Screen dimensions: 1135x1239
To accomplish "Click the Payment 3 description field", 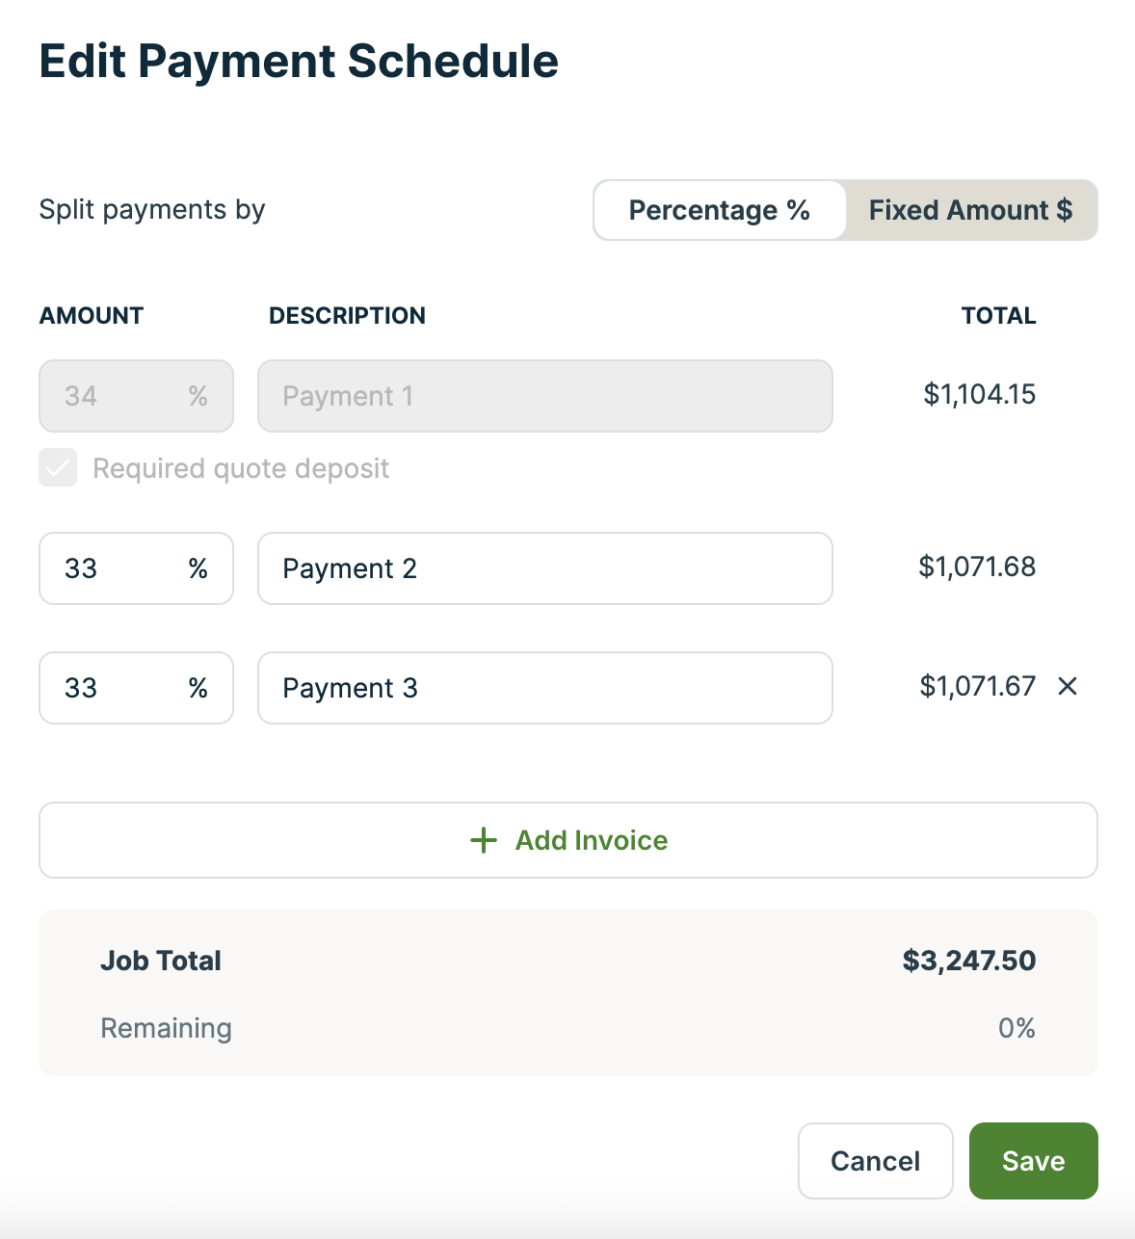I will pos(545,688).
